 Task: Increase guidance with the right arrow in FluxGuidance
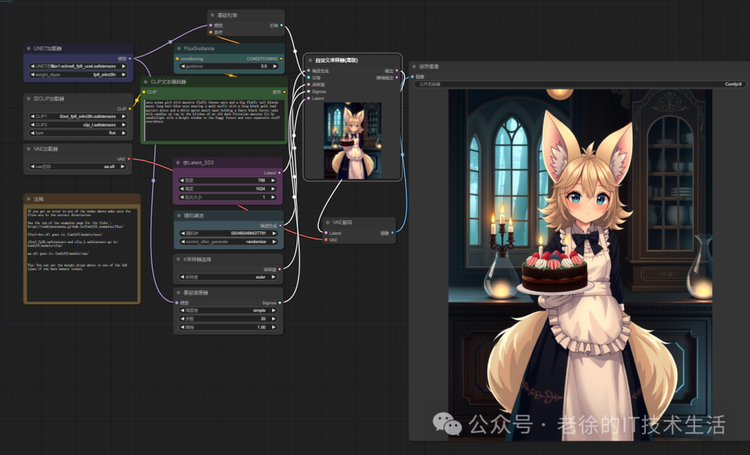[275, 67]
